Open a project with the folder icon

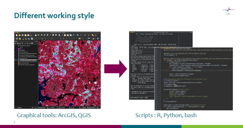(x=19, y=35)
